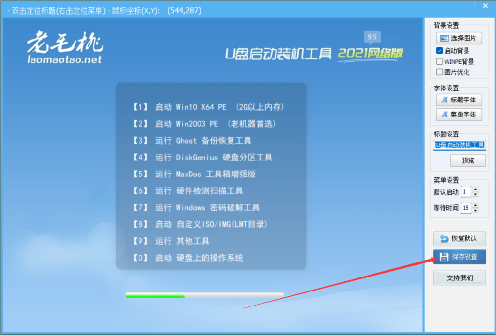The image size is (496, 335).
Task: Select menu entry 【3】 运行 Ghost 备份恢复工具
Action: coord(191,141)
